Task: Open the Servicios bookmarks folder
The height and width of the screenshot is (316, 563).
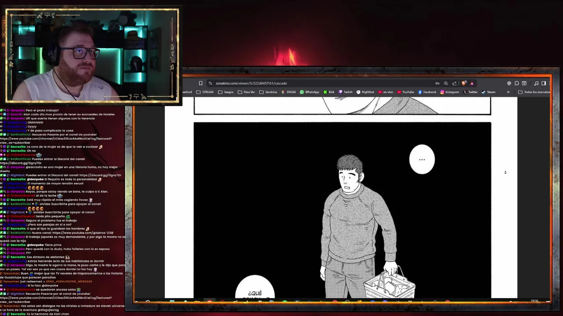Action: (x=268, y=92)
